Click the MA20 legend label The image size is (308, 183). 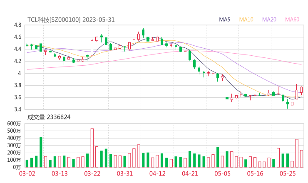click(x=269, y=20)
